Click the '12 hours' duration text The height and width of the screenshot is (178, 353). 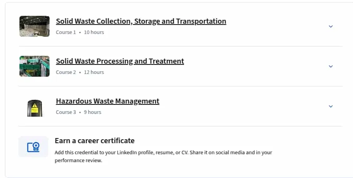click(x=94, y=72)
